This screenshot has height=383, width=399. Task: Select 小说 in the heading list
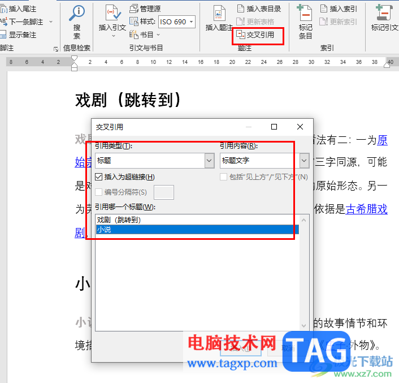(x=197, y=230)
